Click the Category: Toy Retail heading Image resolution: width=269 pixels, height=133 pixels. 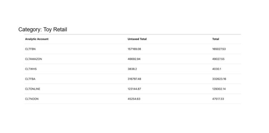[x=43, y=30]
